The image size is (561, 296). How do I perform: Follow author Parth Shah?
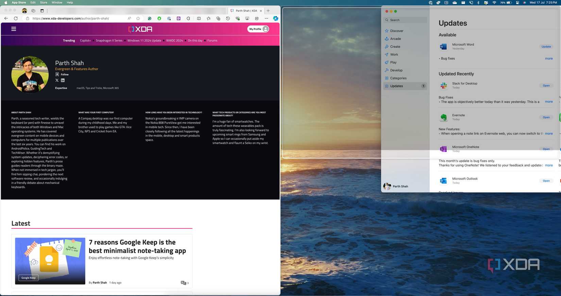[x=62, y=74]
